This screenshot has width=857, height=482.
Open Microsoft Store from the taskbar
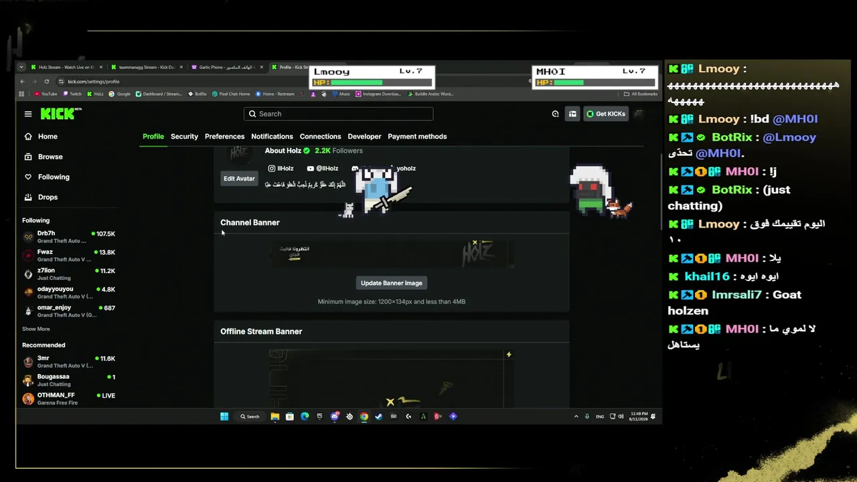click(289, 416)
